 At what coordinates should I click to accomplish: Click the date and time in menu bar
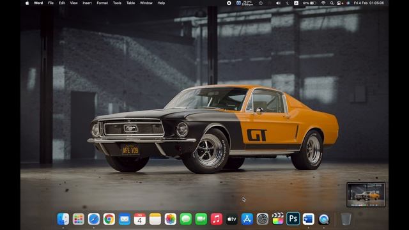pos(369,3)
